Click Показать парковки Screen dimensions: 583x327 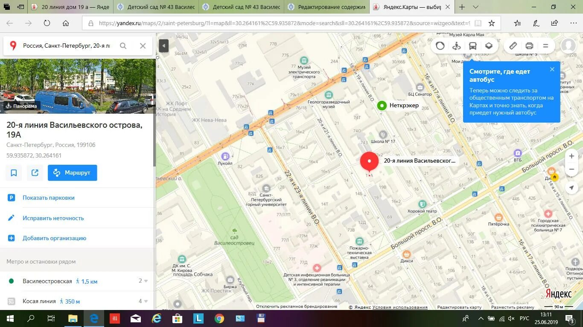[x=48, y=198]
